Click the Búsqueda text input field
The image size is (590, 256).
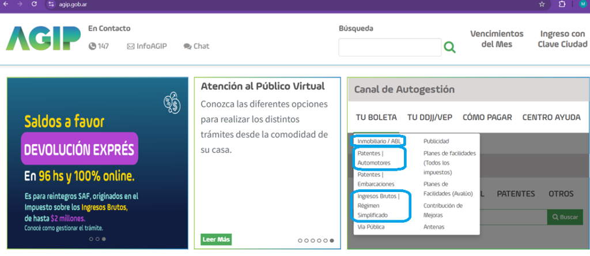pos(389,47)
